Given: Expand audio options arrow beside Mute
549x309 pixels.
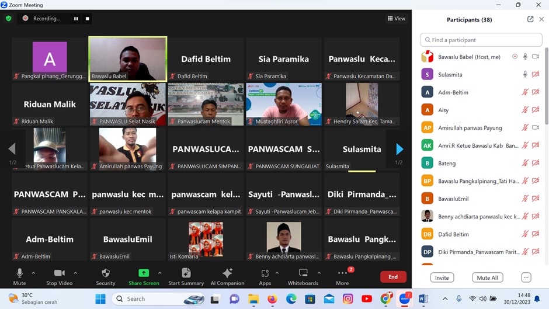Looking at the screenshot, I should [x=33, y=273].
